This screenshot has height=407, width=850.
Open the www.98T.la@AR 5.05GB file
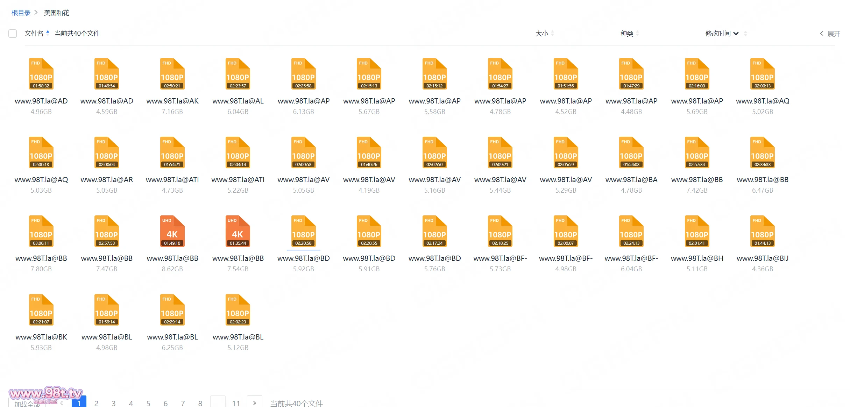[107, 152]
